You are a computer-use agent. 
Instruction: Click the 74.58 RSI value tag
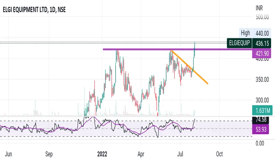click(x=261, y=120)
